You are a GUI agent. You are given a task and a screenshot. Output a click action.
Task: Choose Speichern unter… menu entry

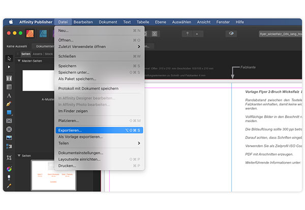pyautogui.click(x=99, y=73)
